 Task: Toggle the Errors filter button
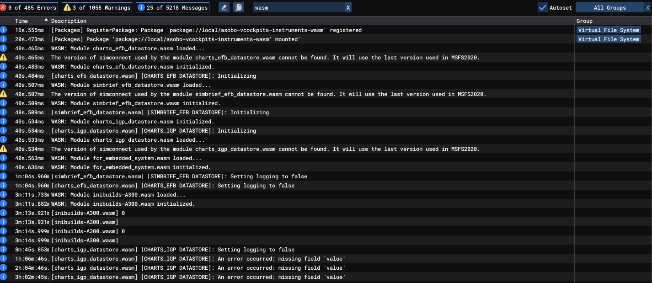29,7
